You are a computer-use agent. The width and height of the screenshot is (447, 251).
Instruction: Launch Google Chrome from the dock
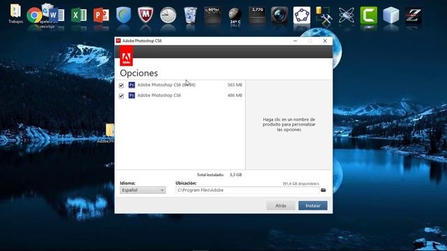click(x=34, y=15)
